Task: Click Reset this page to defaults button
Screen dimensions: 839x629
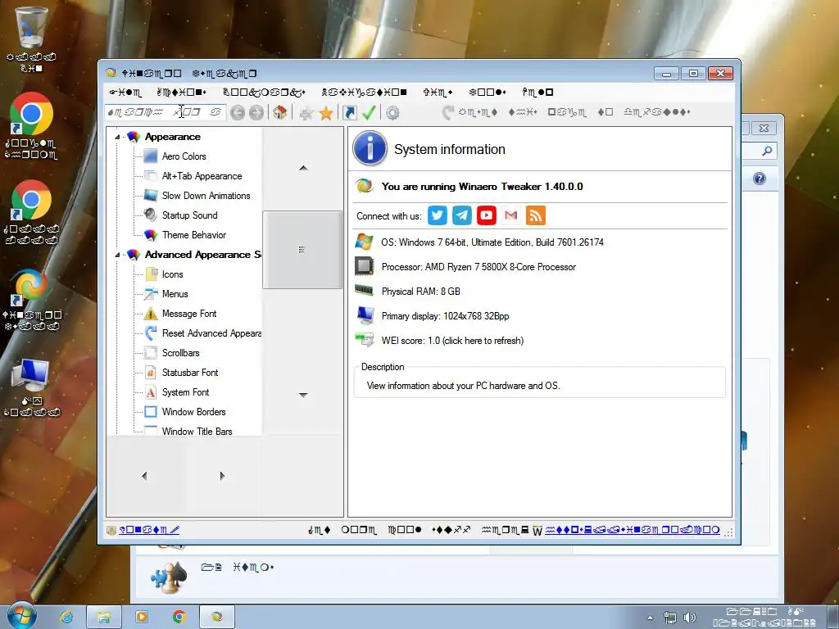Action: click(566, 112)
